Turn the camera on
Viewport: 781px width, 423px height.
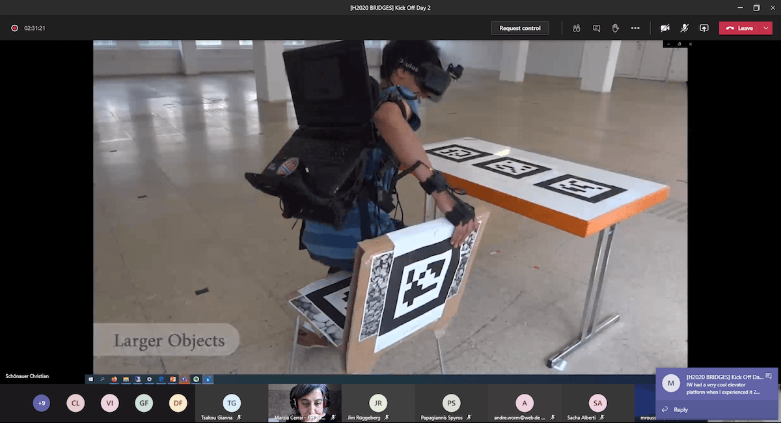coord(665,28)
